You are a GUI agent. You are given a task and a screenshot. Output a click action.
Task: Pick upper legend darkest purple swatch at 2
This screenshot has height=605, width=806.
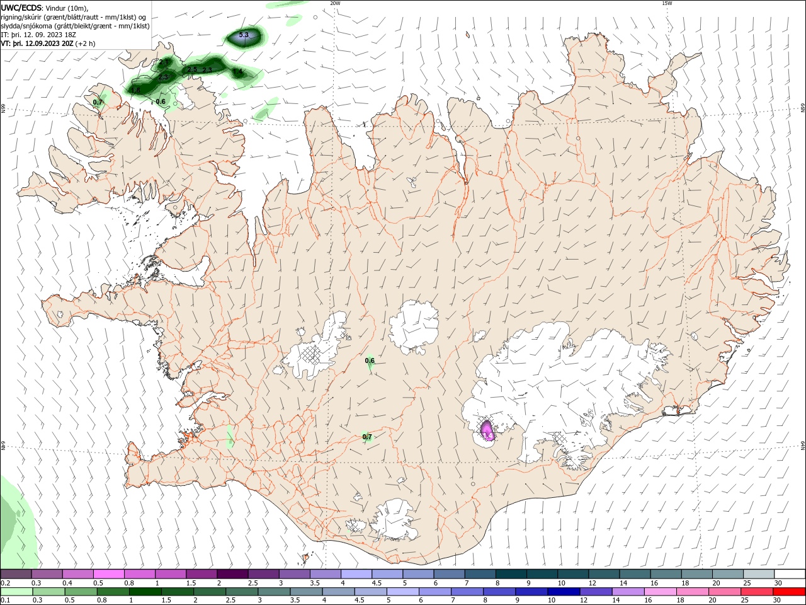pyautogui.click(x=232, y=574)
